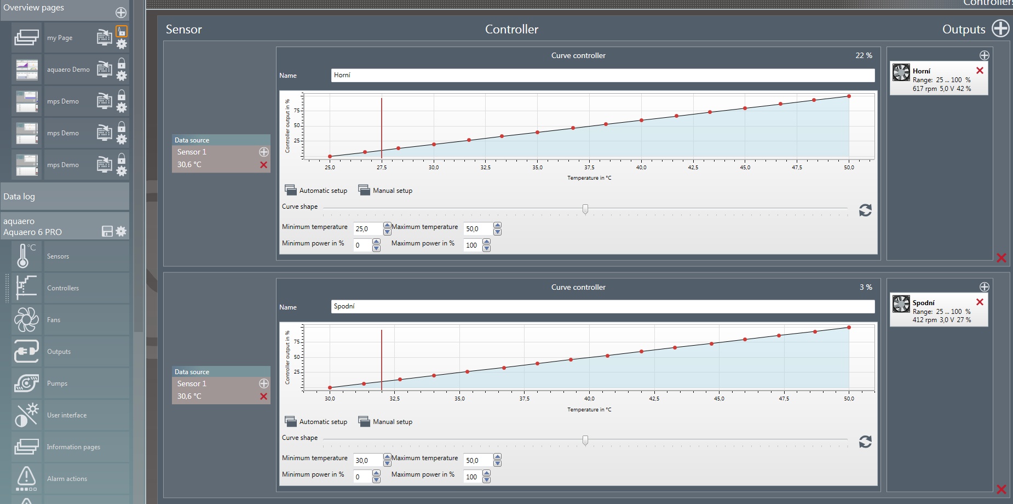The height and width of the screenshot is (504, 1013).
Task: Click the Controllers staircase icon
Action: (27, 288)
